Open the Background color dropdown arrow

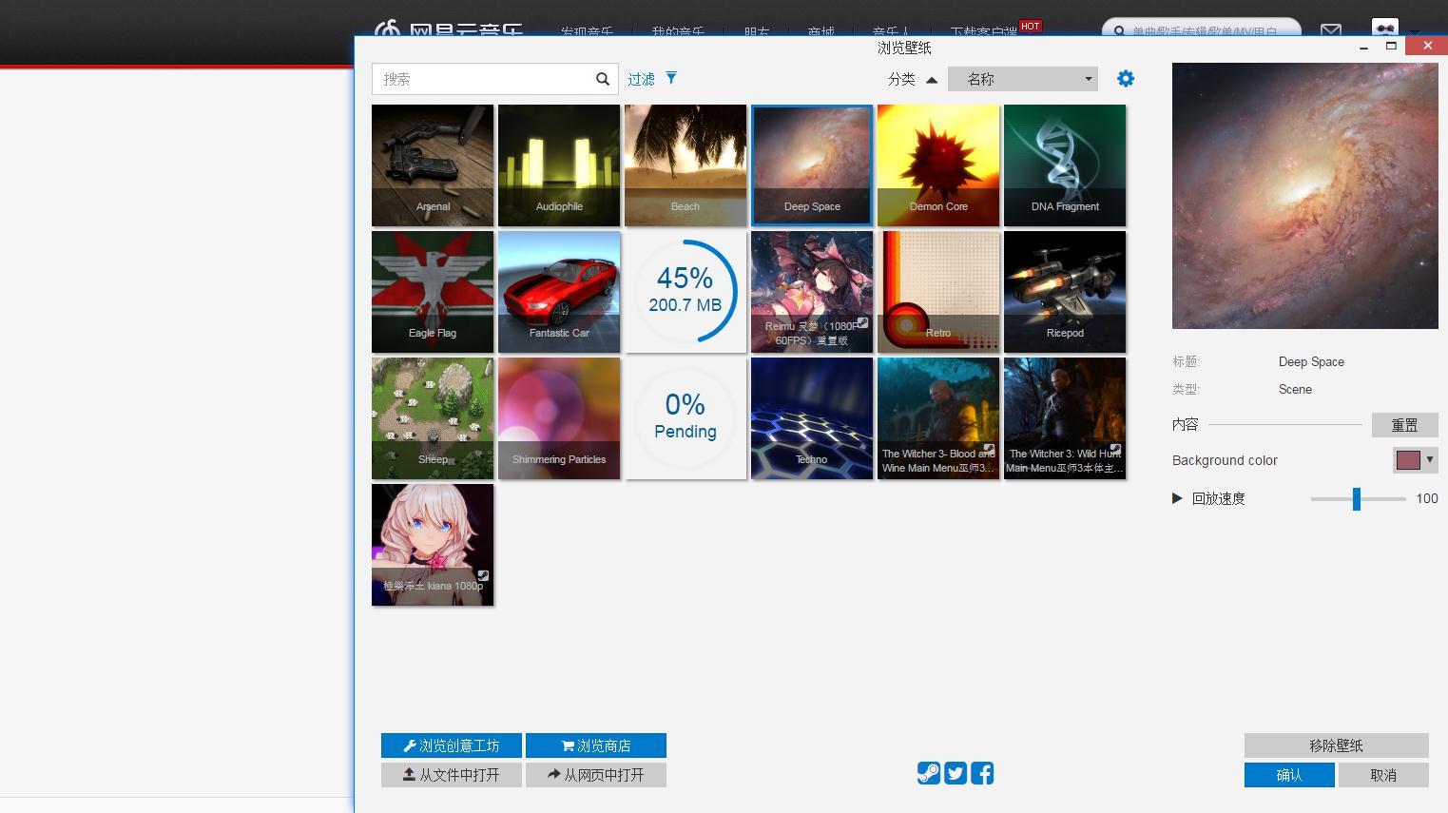pos(1429,460)
